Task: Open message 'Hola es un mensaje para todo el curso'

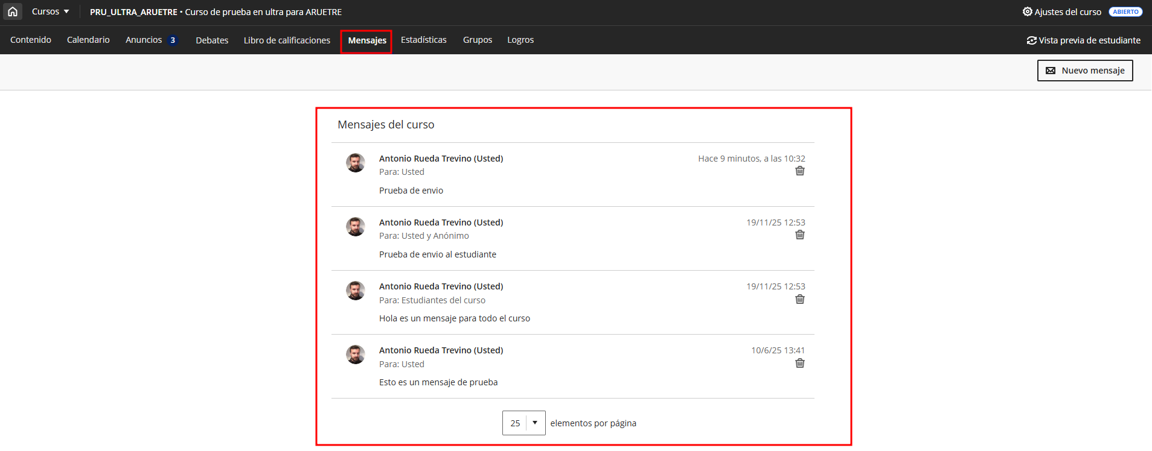Action: click(x=454, y=318)
